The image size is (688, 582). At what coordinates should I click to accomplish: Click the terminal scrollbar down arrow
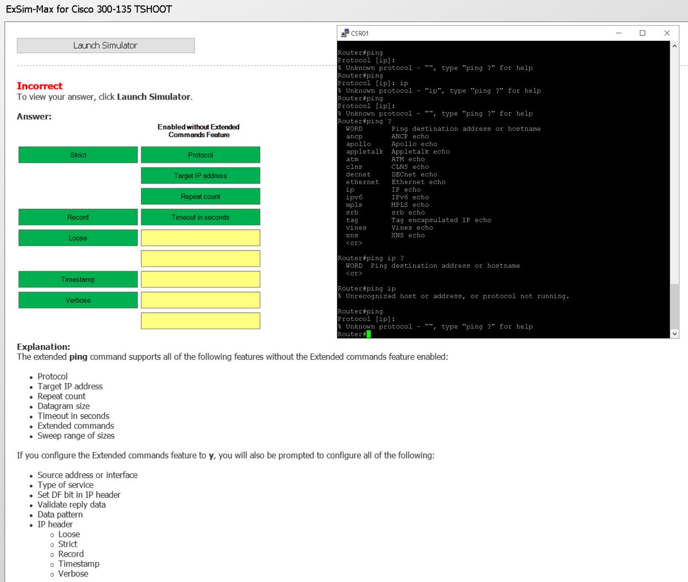674,333
